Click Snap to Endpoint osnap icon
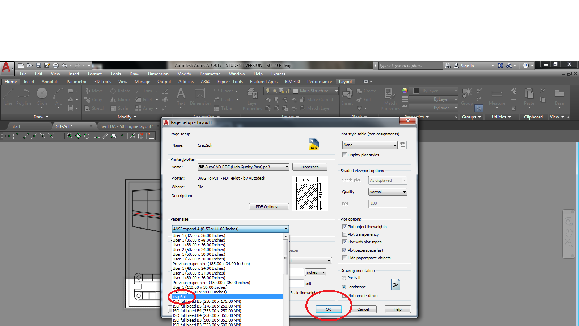The width and height of the screenshot is (579, 326). 26,136
